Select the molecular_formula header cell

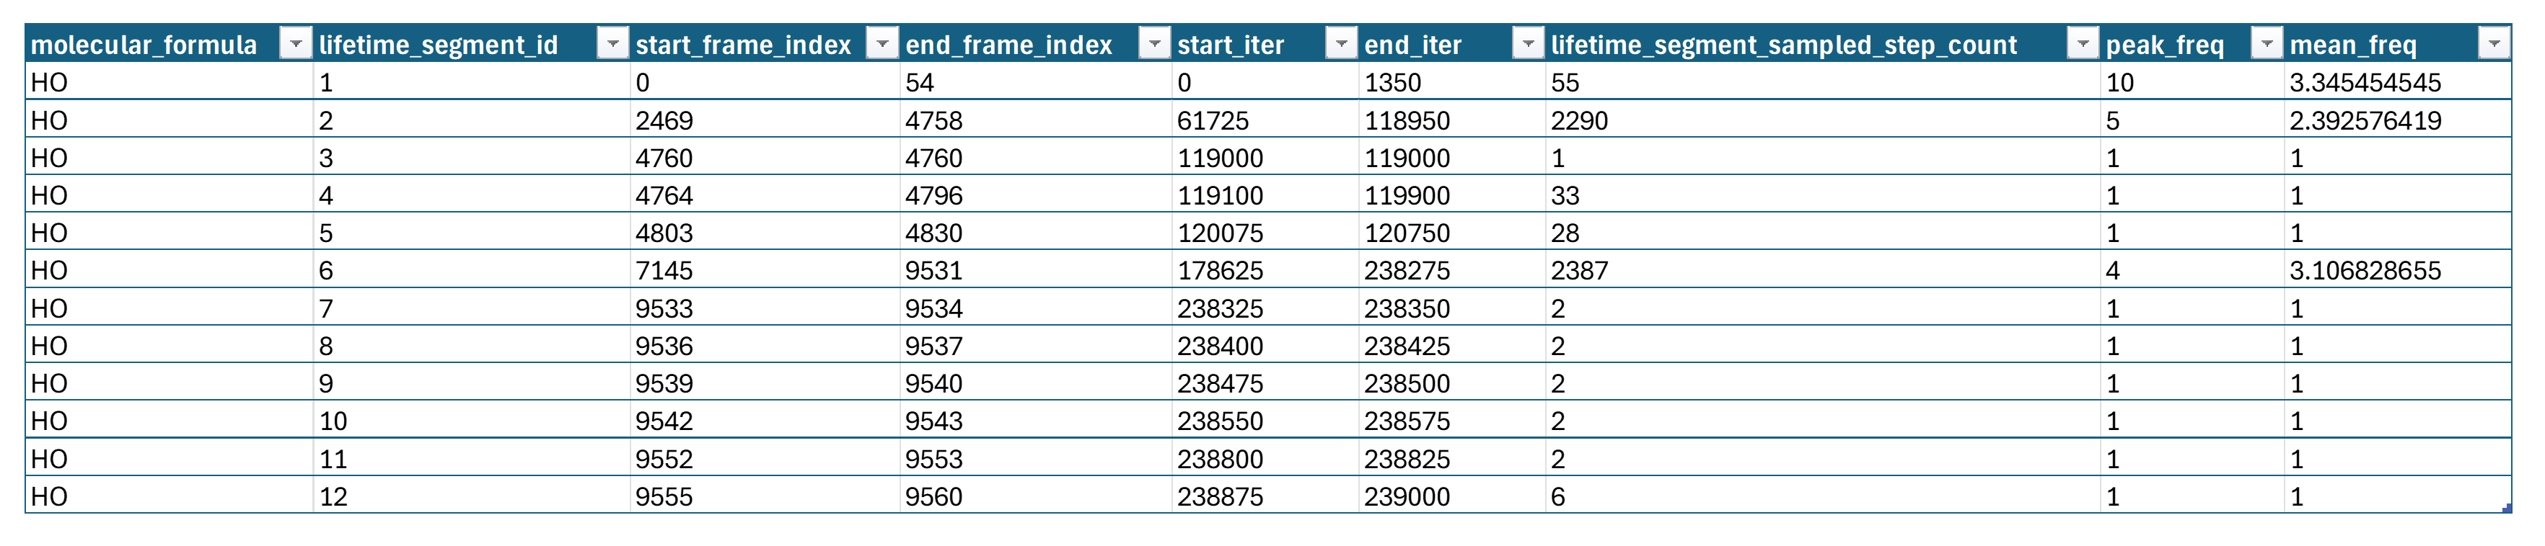[x=169, y=45]
